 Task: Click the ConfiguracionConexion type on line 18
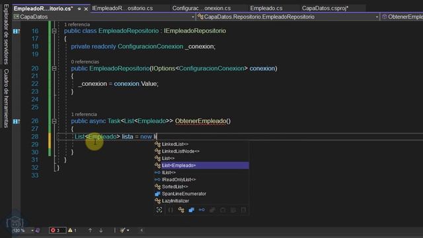coord(150,46)
